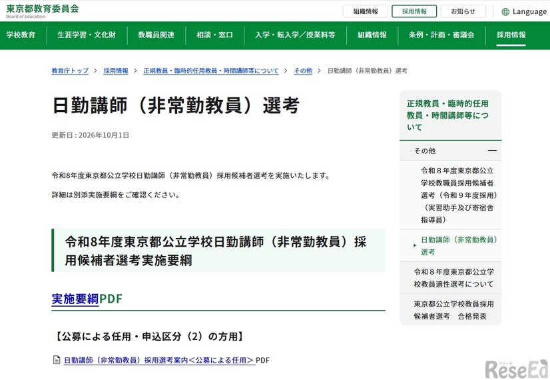Click the text 更新日 : 2026年10月1日
550x380 pixels.
(90, 135)
